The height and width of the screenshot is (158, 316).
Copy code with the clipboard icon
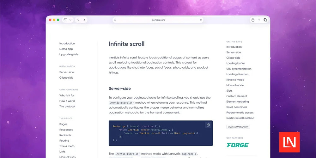click(208, 125)
